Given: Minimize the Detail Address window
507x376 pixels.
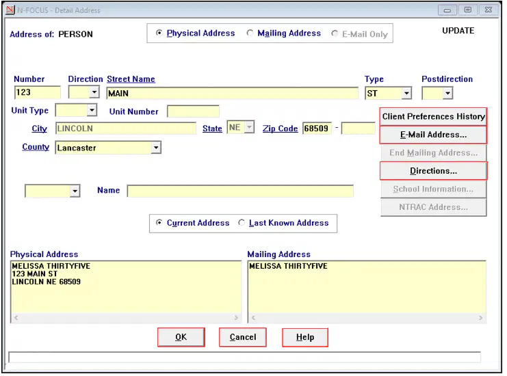Looking at the screenshot, I should [447, 10].
